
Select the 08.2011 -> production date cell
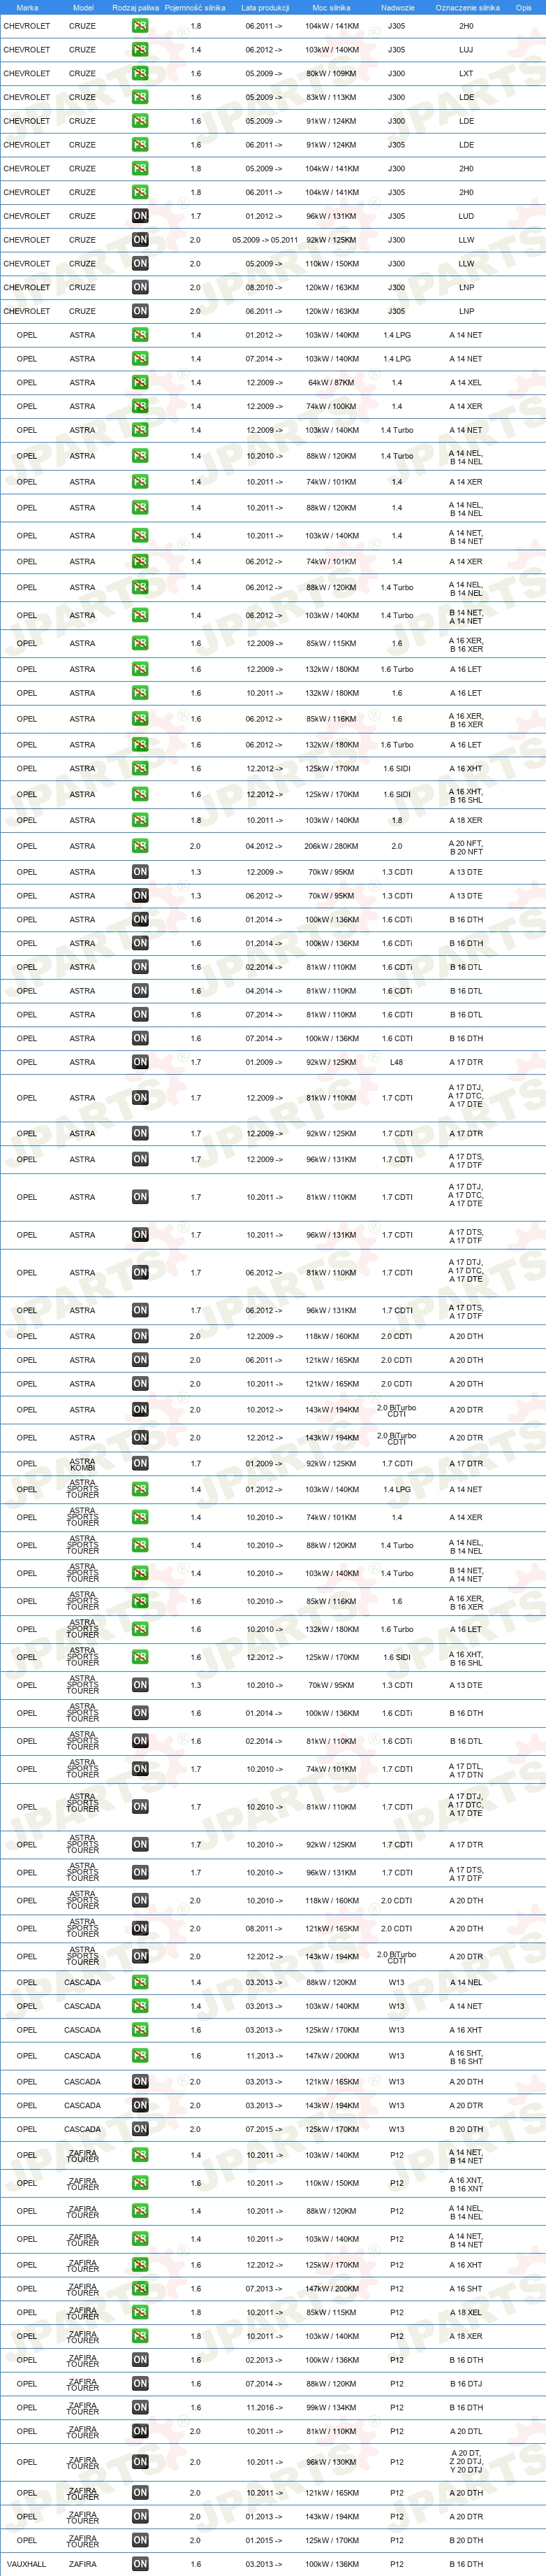click(x=265, y=1928)
